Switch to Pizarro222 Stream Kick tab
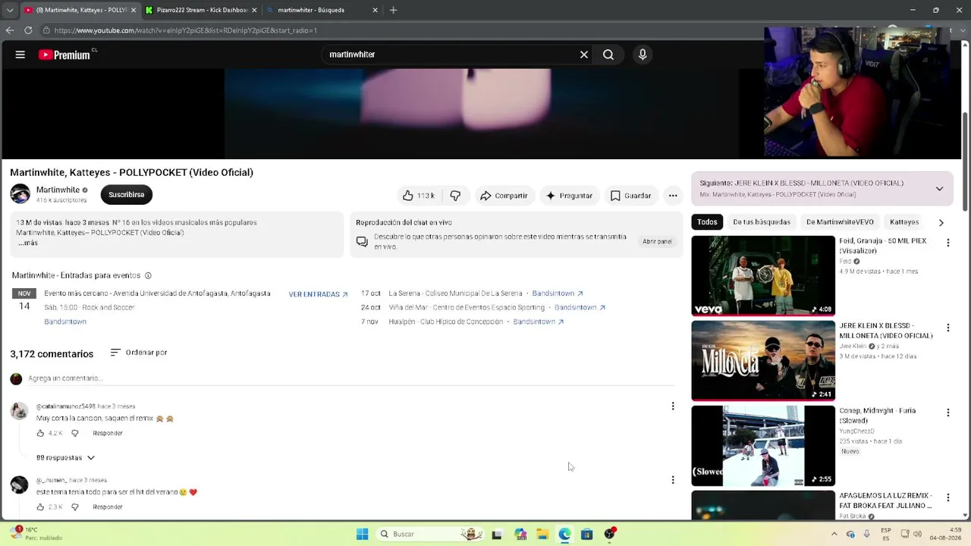 coord(201,10)
